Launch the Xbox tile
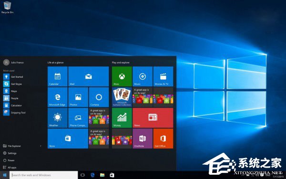Viewport: 286px width, 179px height. 122,76
